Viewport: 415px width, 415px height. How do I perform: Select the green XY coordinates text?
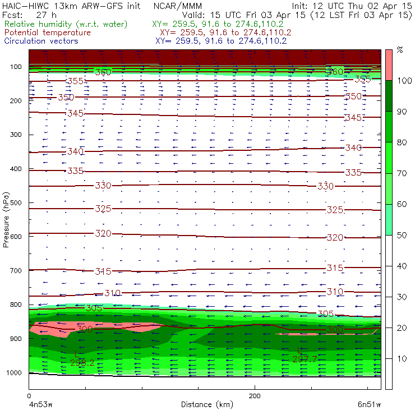click(x=218, y=24)
